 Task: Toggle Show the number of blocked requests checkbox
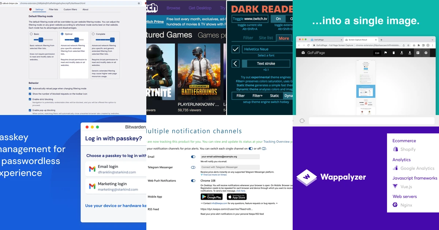30,94
